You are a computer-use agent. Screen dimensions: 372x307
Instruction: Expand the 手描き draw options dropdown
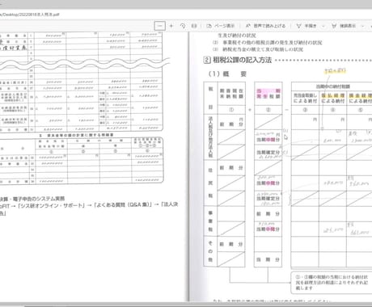coord(323,26)
